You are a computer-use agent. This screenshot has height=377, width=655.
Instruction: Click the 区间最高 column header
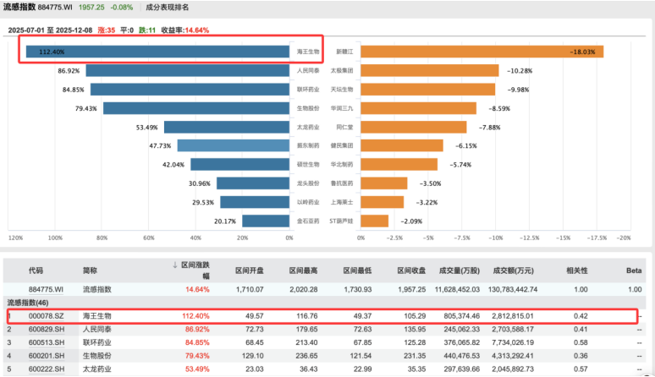pyautogui.click(x=301, y=271)
